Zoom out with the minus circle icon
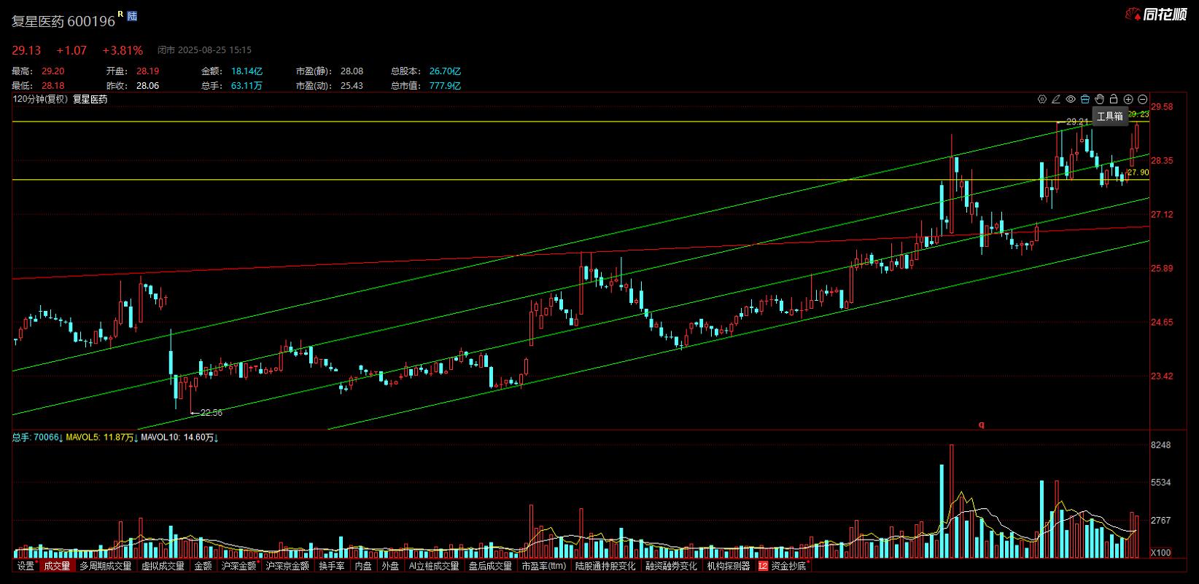 tap(1143, 99)
